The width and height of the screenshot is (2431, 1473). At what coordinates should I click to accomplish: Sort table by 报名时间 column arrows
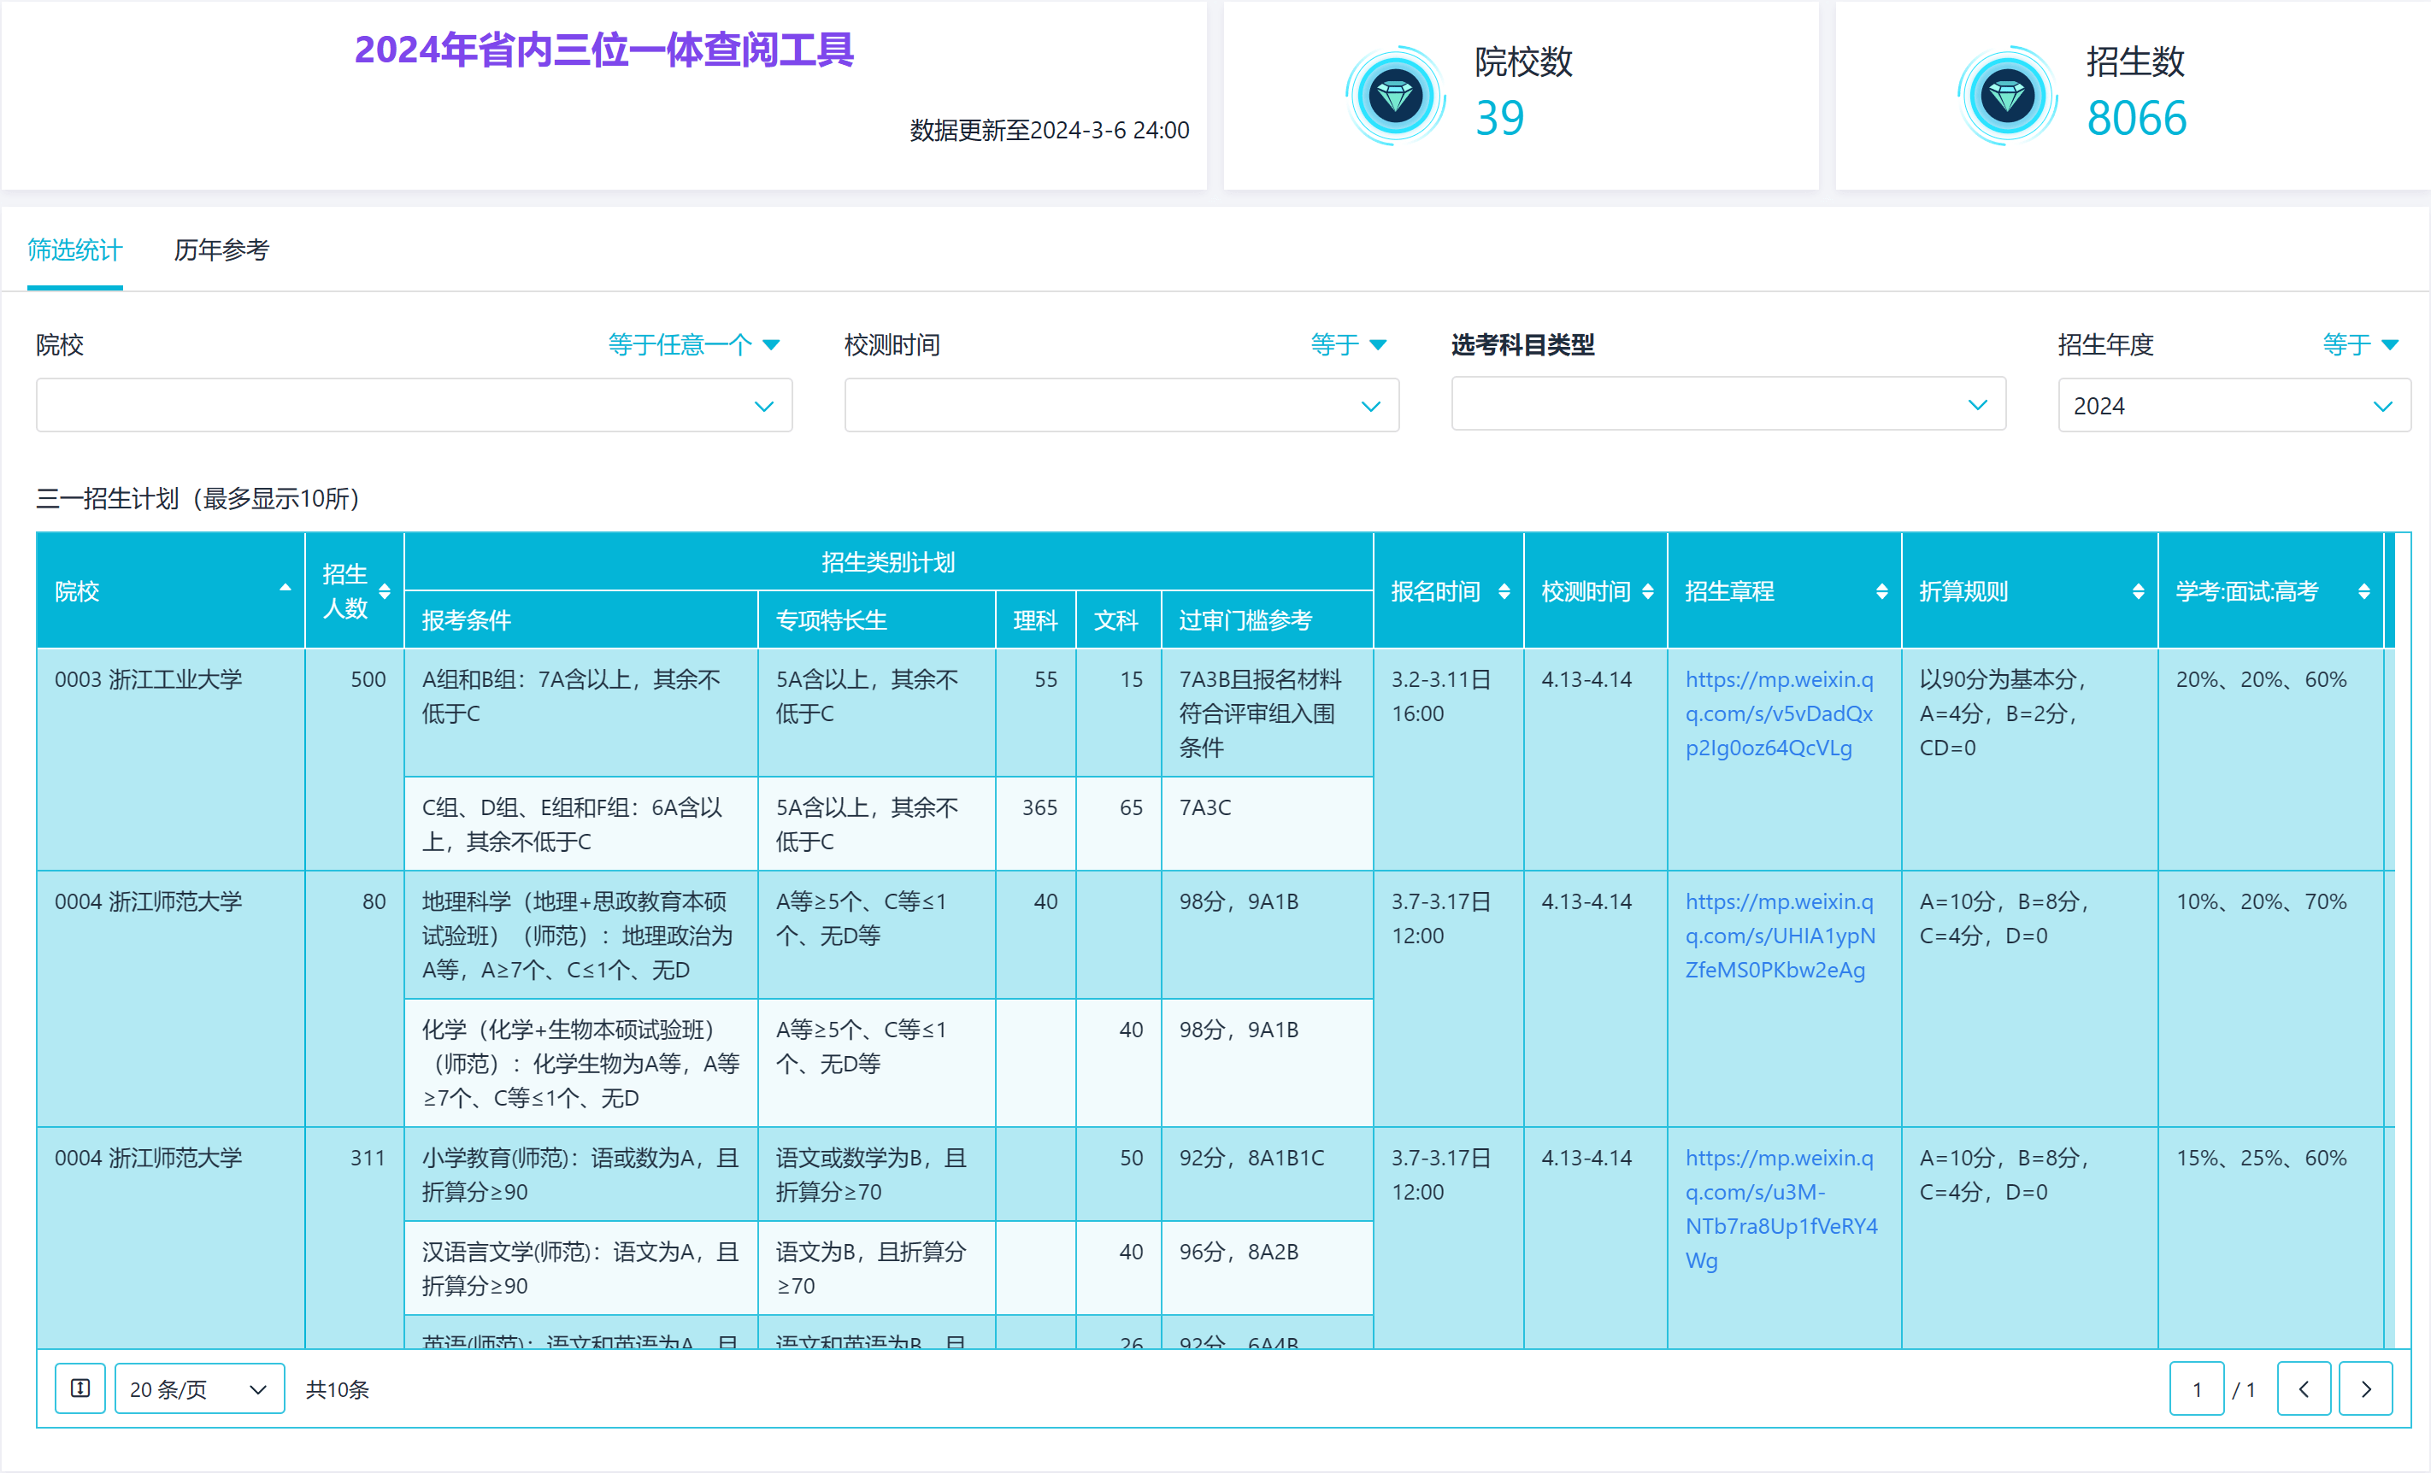1504,590
